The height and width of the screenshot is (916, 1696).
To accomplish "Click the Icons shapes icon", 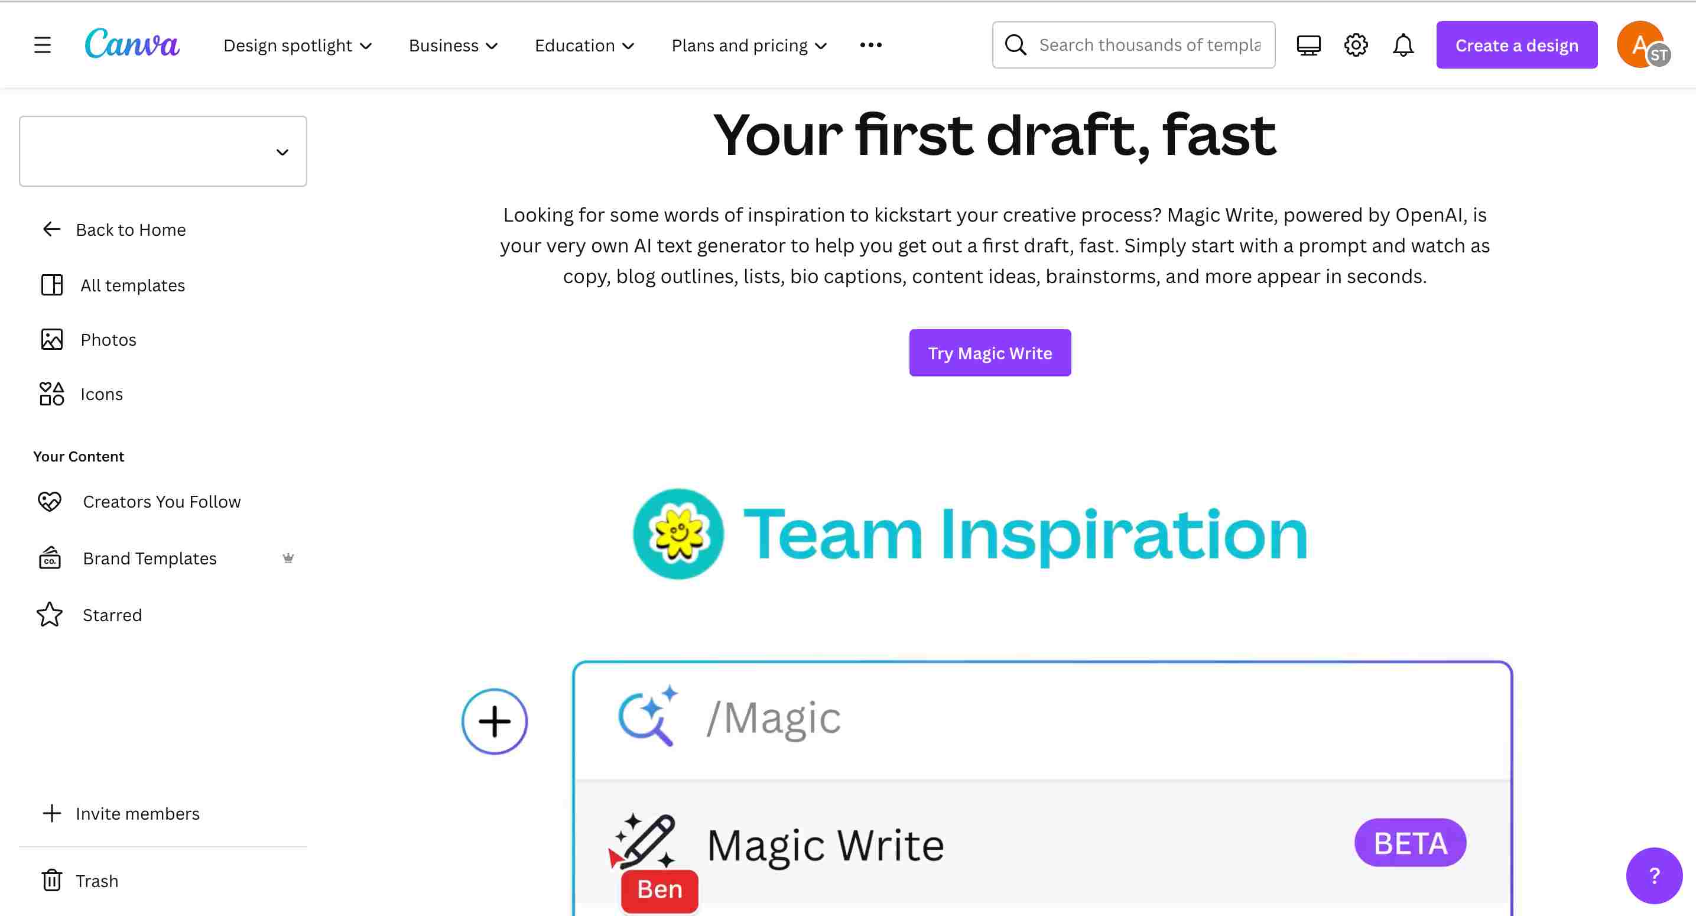I will [52, 394].
